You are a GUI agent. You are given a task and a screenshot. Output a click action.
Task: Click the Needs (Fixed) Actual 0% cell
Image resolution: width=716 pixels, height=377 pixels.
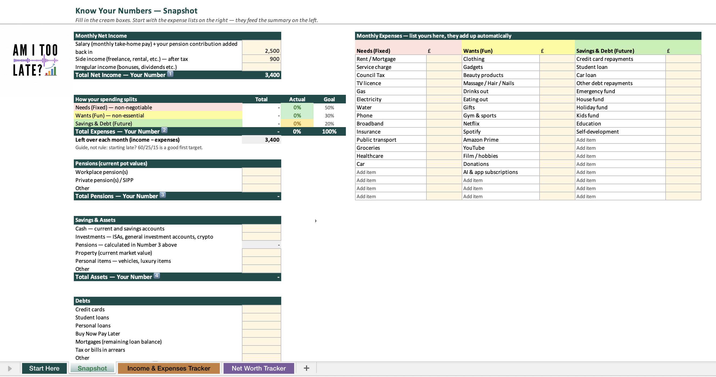(297, 107)
